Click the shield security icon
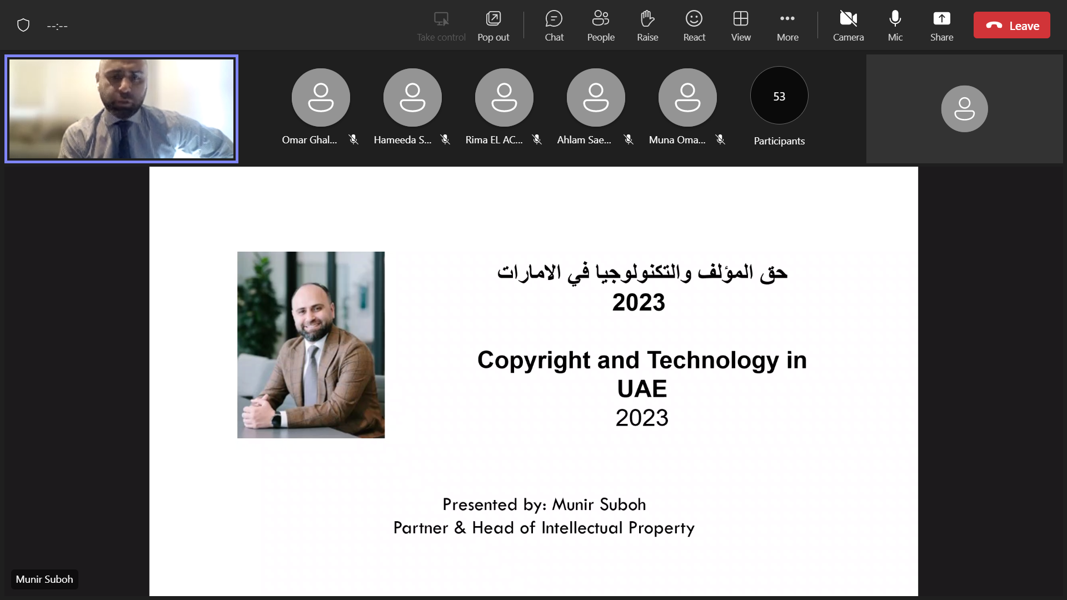This screenshot has width=1067, height=600. point(23,26)
